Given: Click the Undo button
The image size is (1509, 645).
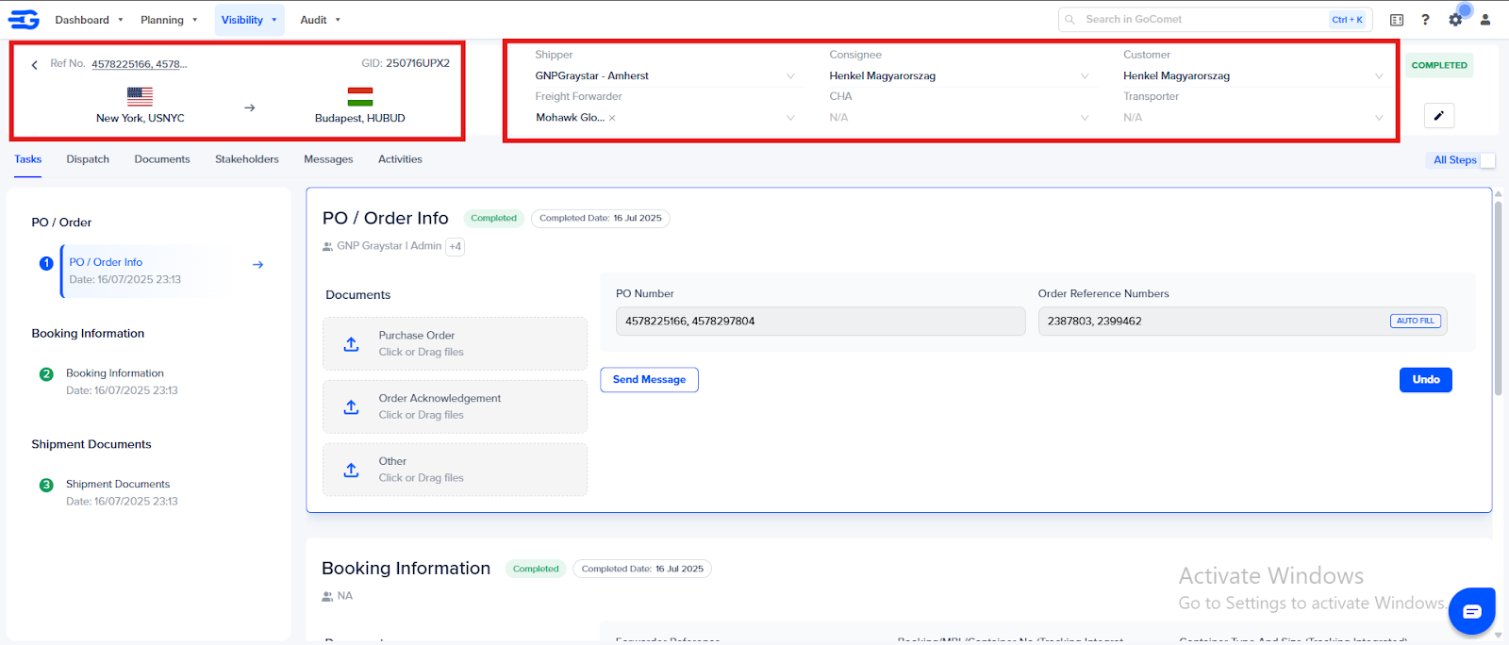Looking at the screenshot, I should click(1426, 380).
